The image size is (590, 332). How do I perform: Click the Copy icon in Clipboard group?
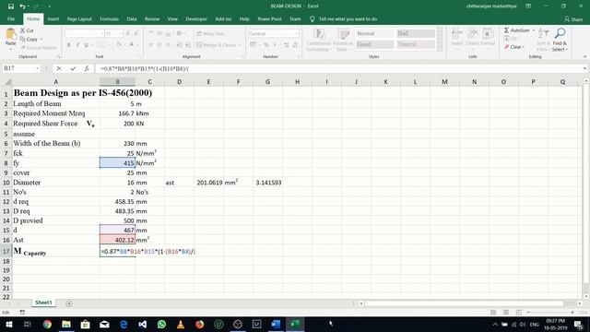22,39
